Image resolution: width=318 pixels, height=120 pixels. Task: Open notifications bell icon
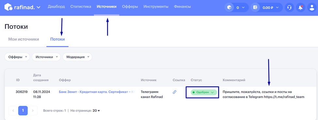coord(301,7)
